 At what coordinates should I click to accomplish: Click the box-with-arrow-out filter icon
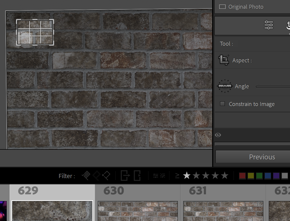click(x=125, y=176)
